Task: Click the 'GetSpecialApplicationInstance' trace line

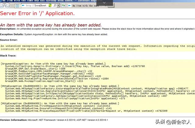Action: [x=86, y=96]
